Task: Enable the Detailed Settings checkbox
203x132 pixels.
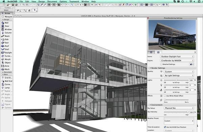Action: [161, 64]
